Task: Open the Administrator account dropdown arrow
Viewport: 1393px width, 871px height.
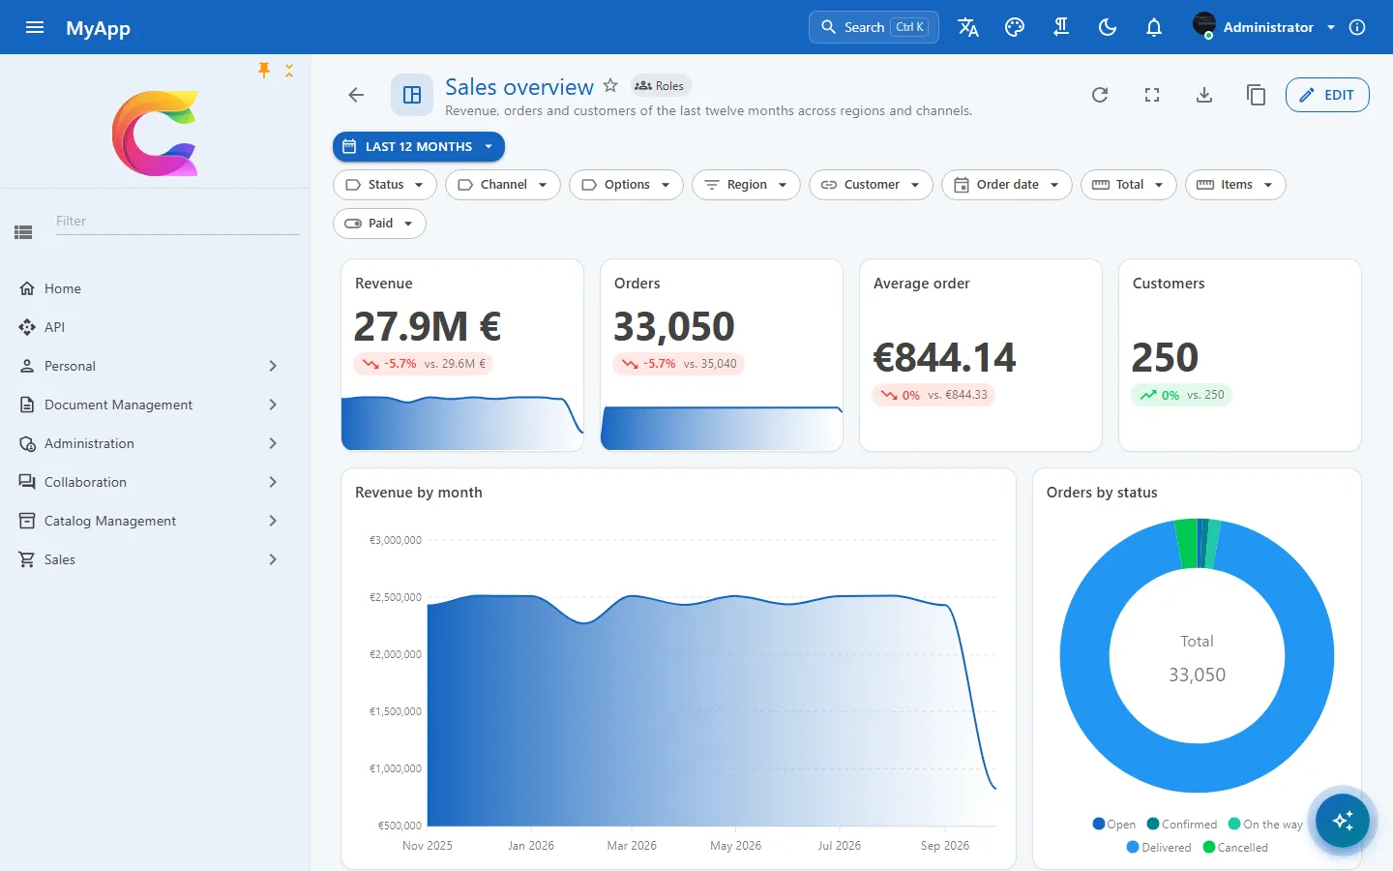Action: 1331,27
